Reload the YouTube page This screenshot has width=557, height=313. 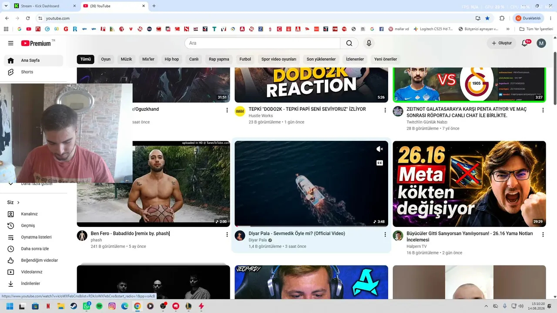pos(28,18)
